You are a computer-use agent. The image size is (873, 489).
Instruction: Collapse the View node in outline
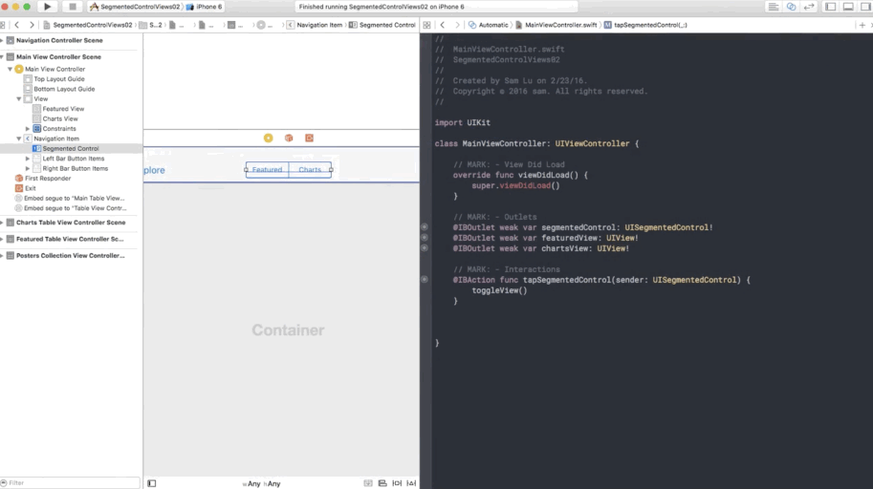tap(19, 99)
